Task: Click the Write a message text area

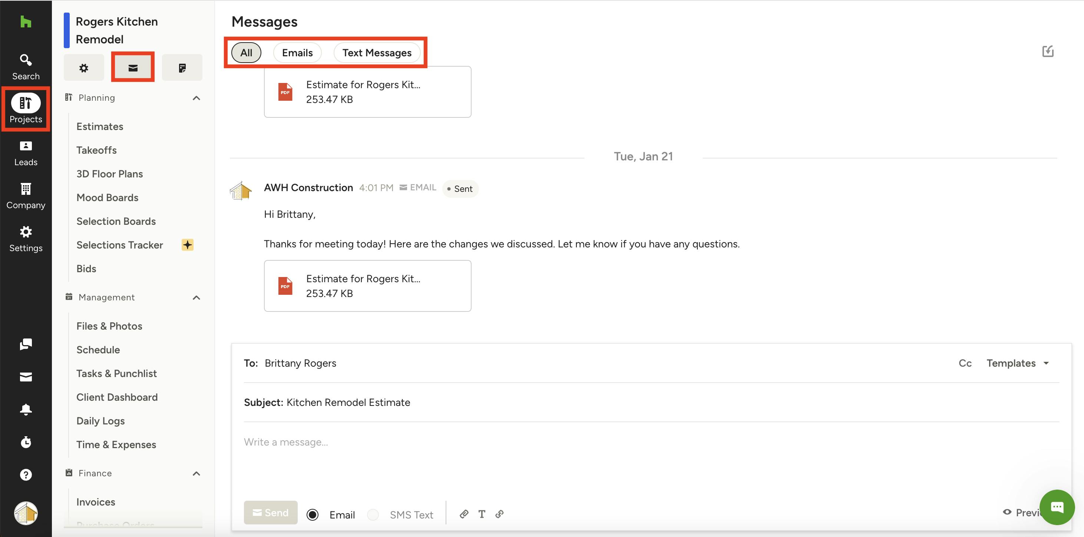Action: (651, 459)
